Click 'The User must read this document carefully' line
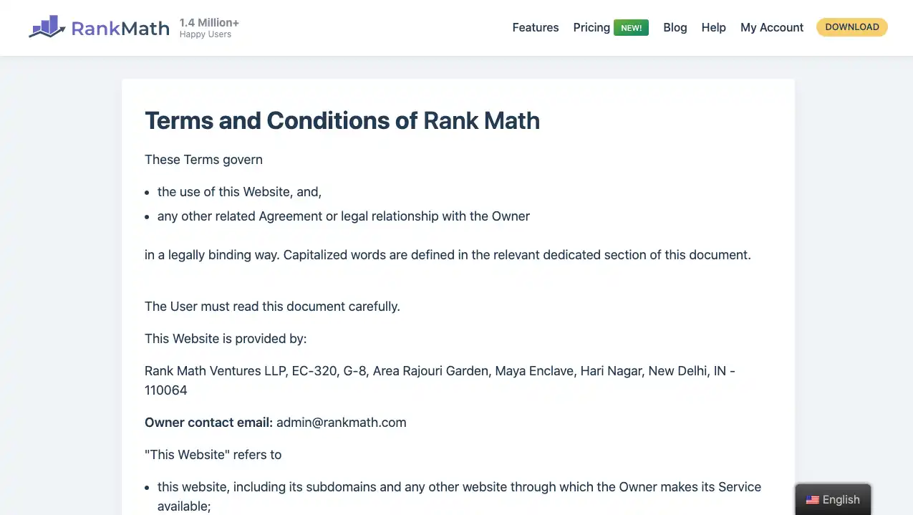The width and height of the screenshot is (913, 515). tap(272, 307)
